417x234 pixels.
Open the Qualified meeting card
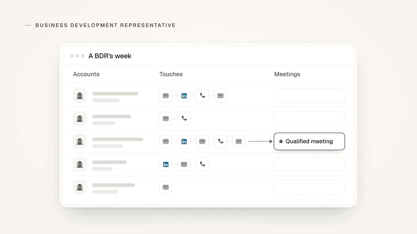309,141
